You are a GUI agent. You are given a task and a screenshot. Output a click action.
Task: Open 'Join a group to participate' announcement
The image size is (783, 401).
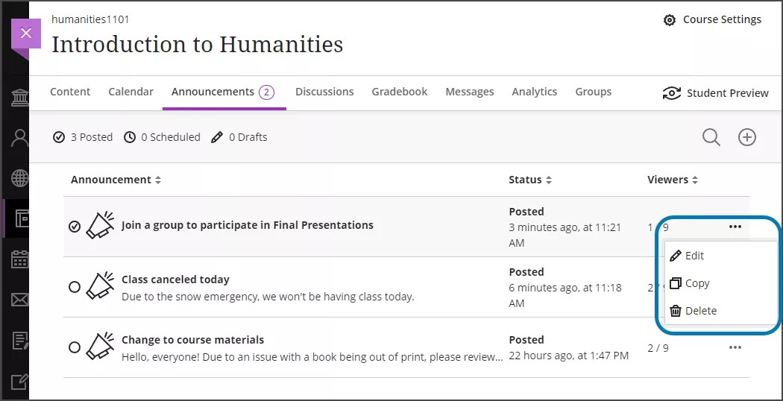coord(247,225)
